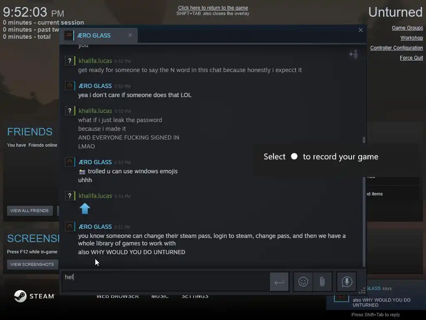Viewport: 426px width, 320px height.
Task: Open Game Groups link
Action: tap(407, 28)
